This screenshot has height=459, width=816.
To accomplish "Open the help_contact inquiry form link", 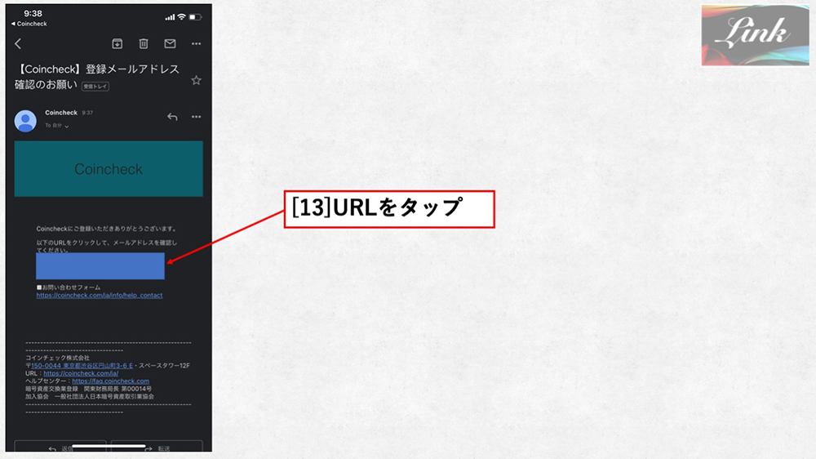I will 100,296.
